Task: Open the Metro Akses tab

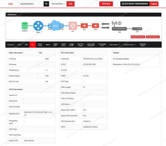Action: (40, 45)
